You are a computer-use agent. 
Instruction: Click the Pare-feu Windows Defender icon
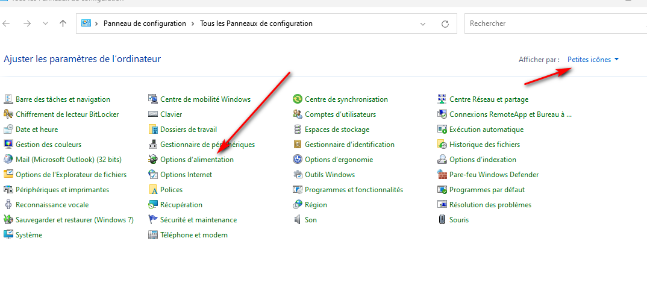pyautogui.click(x=442, y=175)
